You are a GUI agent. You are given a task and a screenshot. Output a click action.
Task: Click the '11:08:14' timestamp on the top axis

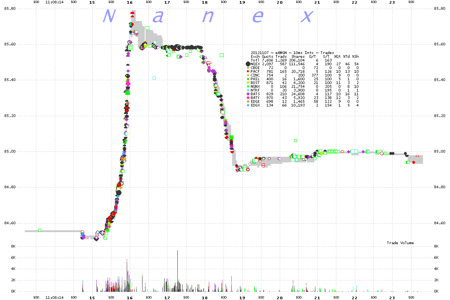tap(54, 2)
